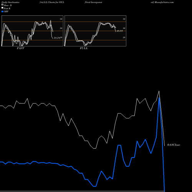Click the 50 level label in FULL chart

[x=124, y=28]
